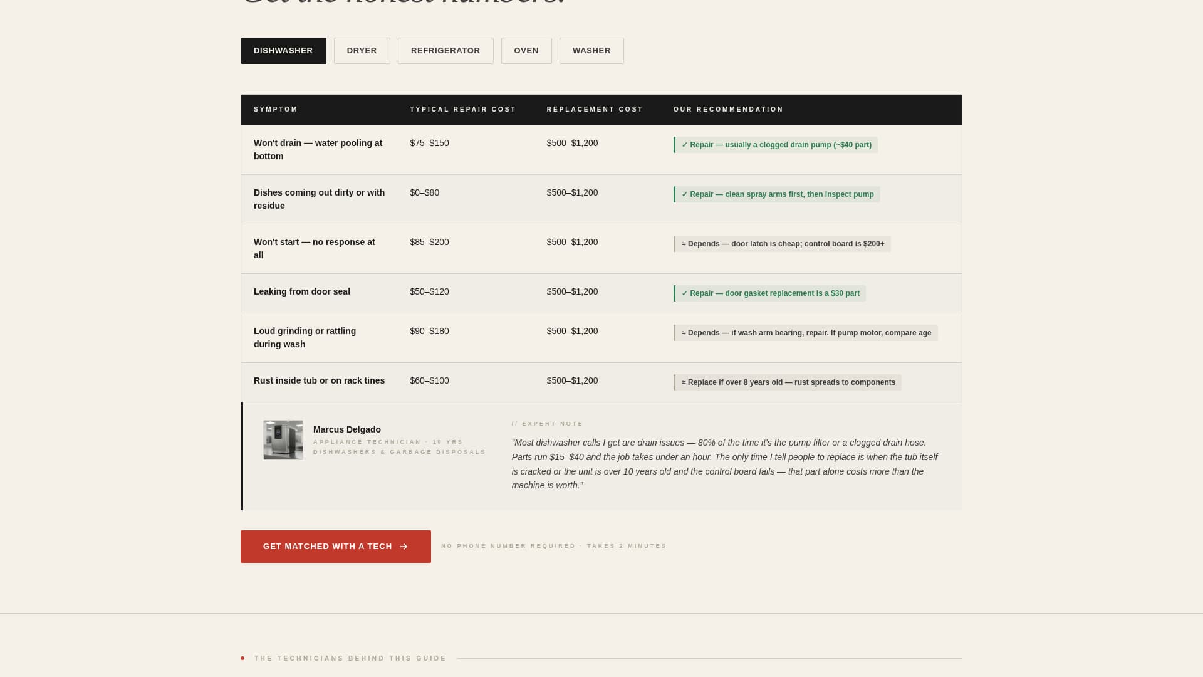The height and width of the screenshot is (677, 1203).
Task: Click door latch Depends recommendation badge
Action: [x=782, y=244]
